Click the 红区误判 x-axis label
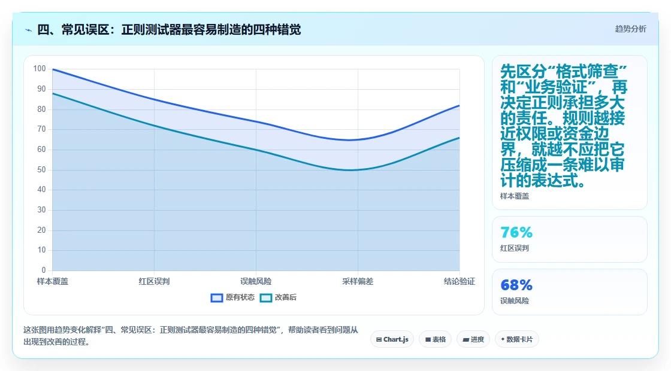Screen dimensions: 671x371 154,282
